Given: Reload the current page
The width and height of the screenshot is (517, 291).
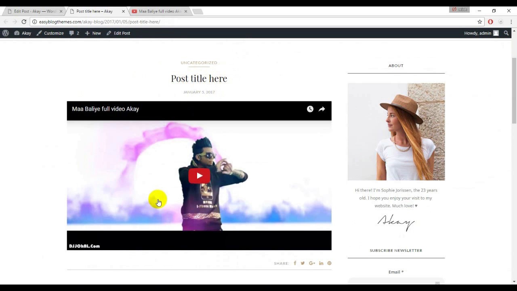Looking at the screenshot, I should (24, 22).
